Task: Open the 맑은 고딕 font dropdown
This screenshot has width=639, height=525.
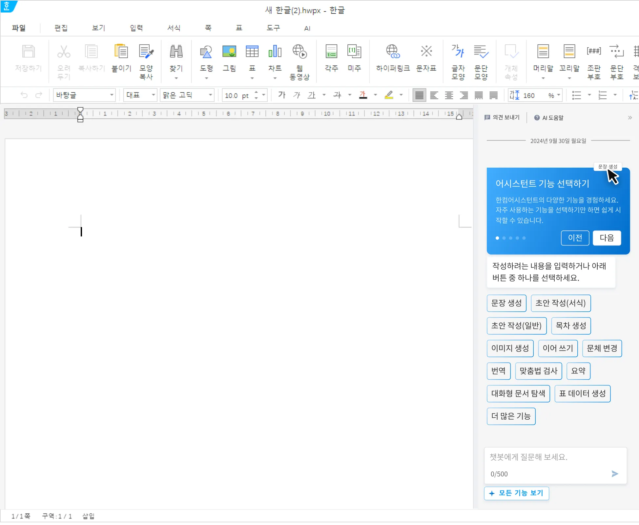Action: click(x=211, y=95)
